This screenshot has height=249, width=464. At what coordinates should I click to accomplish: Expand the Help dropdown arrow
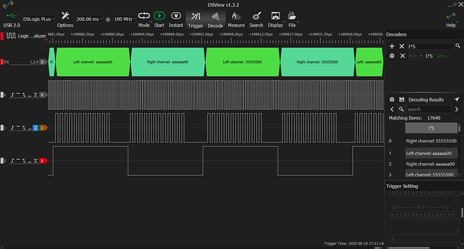click(x=457, y=22)
